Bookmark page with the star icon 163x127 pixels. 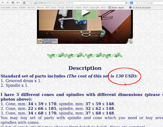tap(126, 3)
